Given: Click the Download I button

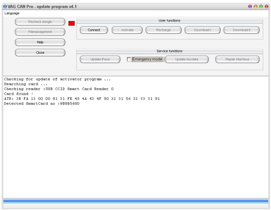Looking at the screenshot, I should tap(203, 30).
